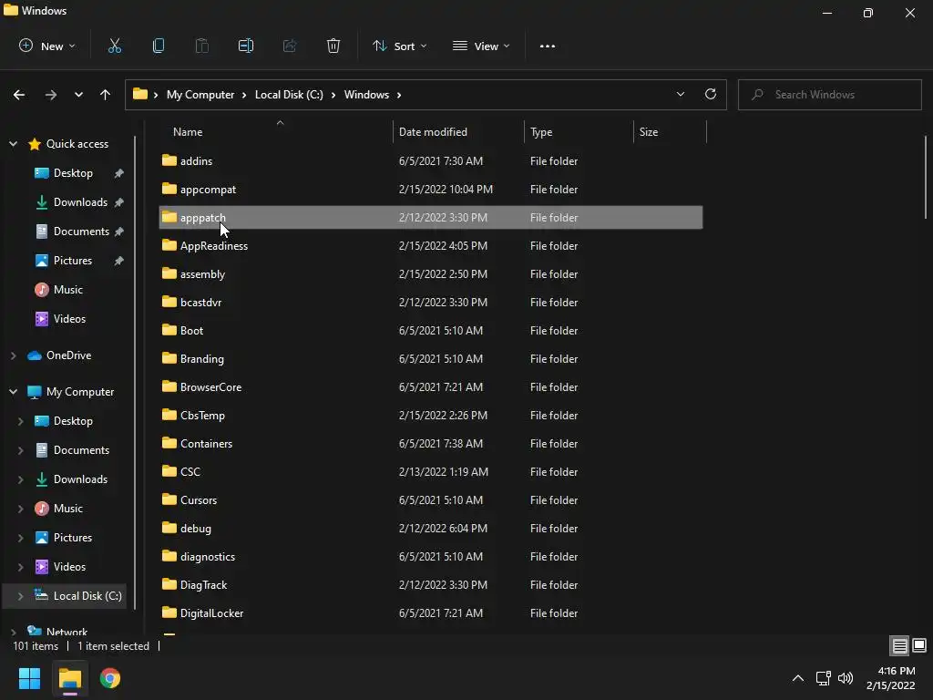Expand Downloads under My Computer
The width and height of the screenshot is (933, 700).
(x=20, y=479)
